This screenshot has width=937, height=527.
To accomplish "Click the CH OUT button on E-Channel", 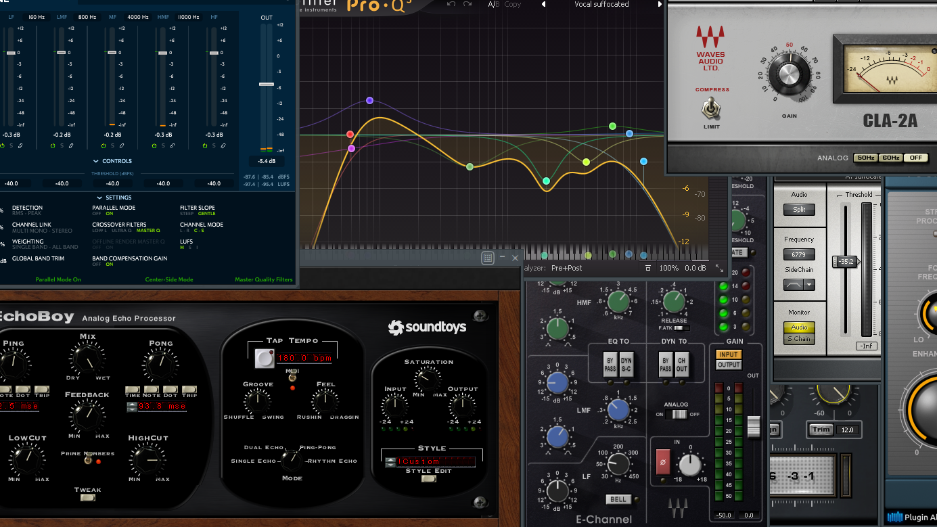I will [682, 365].
